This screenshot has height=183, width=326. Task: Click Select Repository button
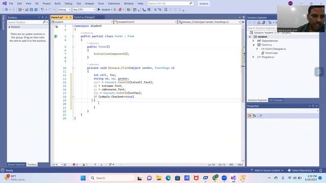(301, 170)
